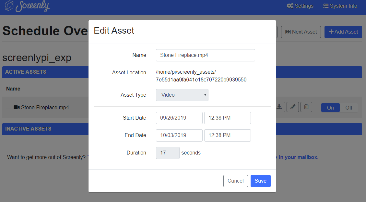The width and height of the screenshot is (366, 202).
Task: Save the edited asset
Action: click(260, 181)
